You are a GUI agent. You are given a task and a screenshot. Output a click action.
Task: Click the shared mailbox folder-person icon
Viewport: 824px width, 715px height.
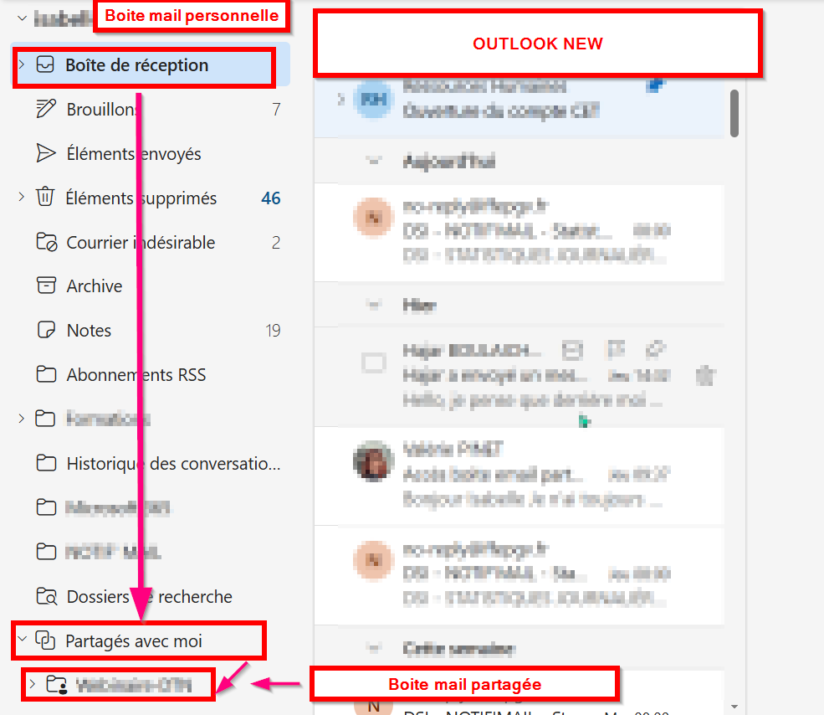[x=57, y=685]
